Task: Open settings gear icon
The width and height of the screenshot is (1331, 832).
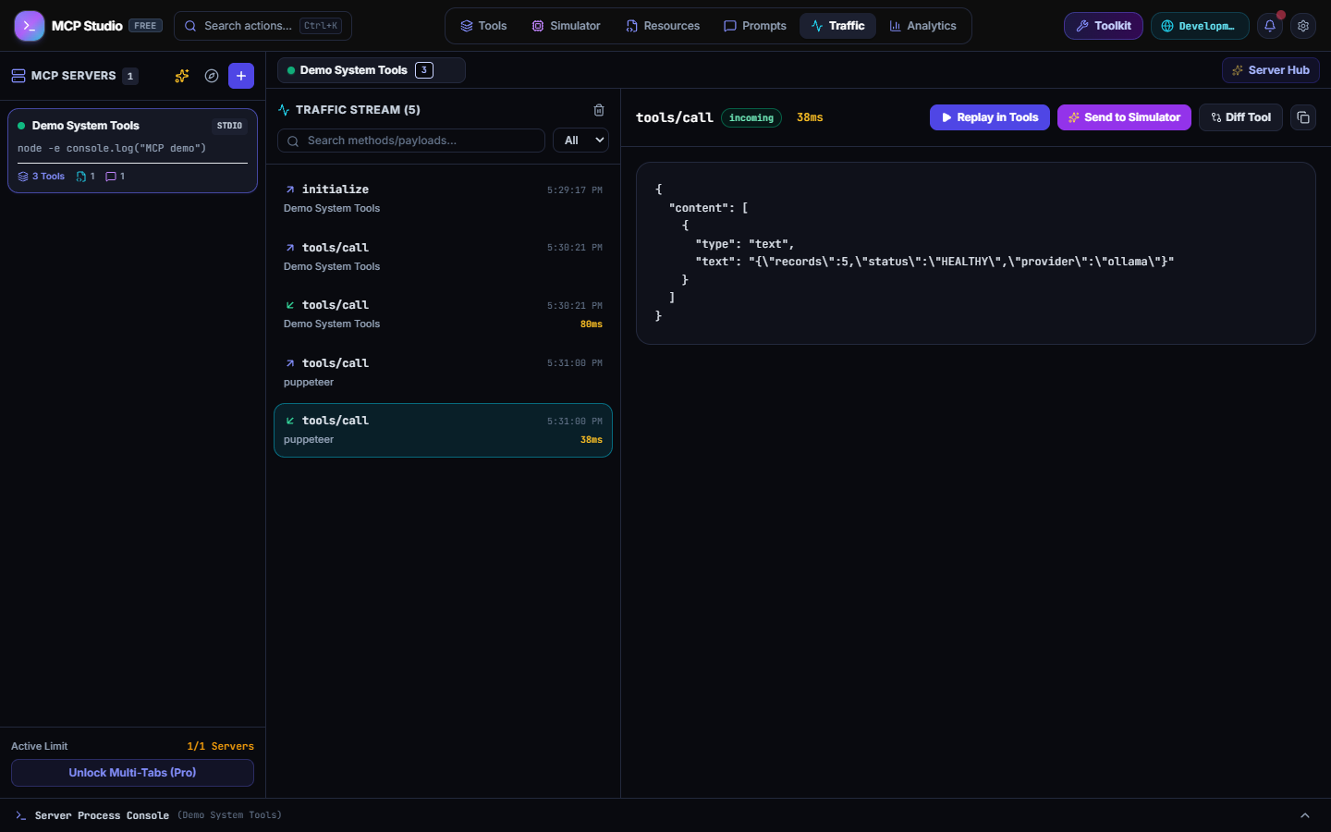Action: point(1303,26)
